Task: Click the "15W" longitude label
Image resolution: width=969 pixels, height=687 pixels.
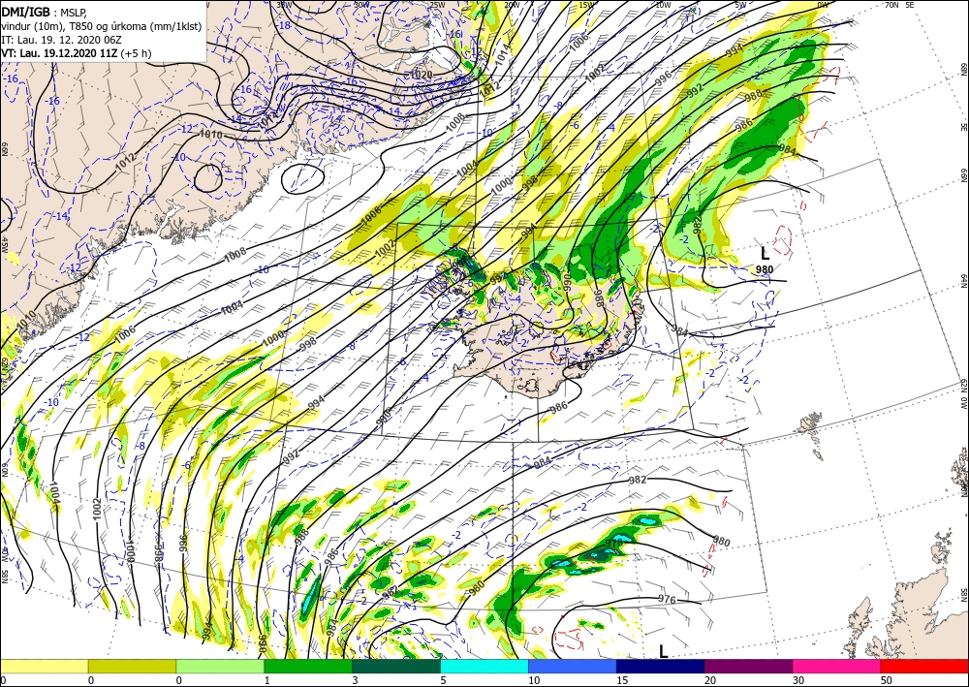Action: click(587, 4)
